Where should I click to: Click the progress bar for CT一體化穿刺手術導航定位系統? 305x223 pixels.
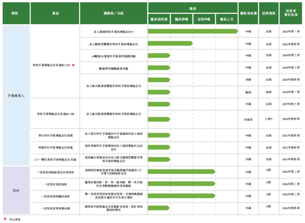(x=159, y=160)
